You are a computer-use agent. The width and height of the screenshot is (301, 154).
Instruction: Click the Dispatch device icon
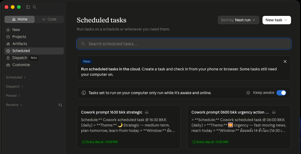pyautogui.click(x=8, y=58)
